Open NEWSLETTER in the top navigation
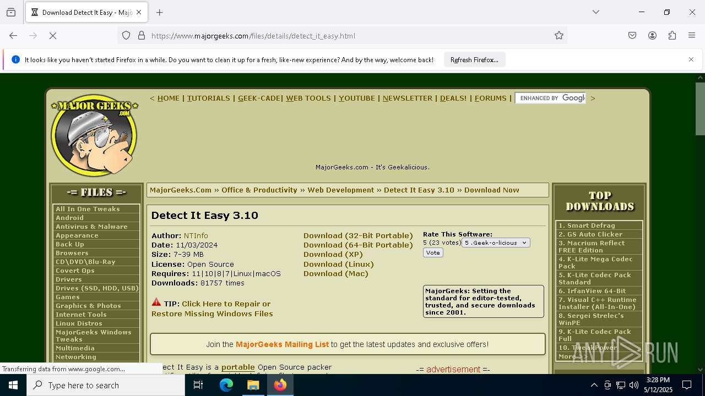The image size is (705, 396). (x=408, y=98)
